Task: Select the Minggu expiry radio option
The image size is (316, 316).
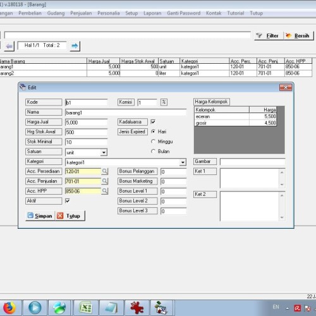Action: tap(153, 142)
